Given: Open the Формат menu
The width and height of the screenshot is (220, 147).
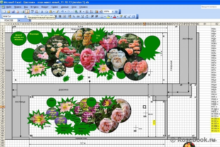Looking at the screenshot, I should tap(45, 6).
